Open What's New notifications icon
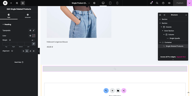192x96 pixels. [x=151, y=3]
